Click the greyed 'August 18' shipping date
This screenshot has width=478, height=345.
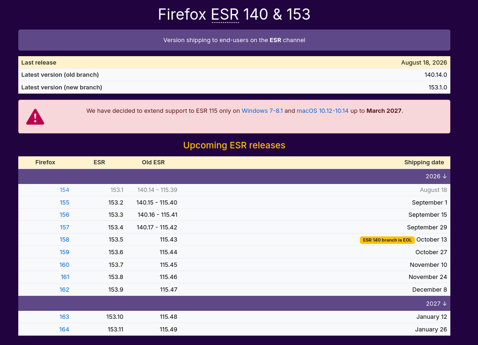click(433, 190)
